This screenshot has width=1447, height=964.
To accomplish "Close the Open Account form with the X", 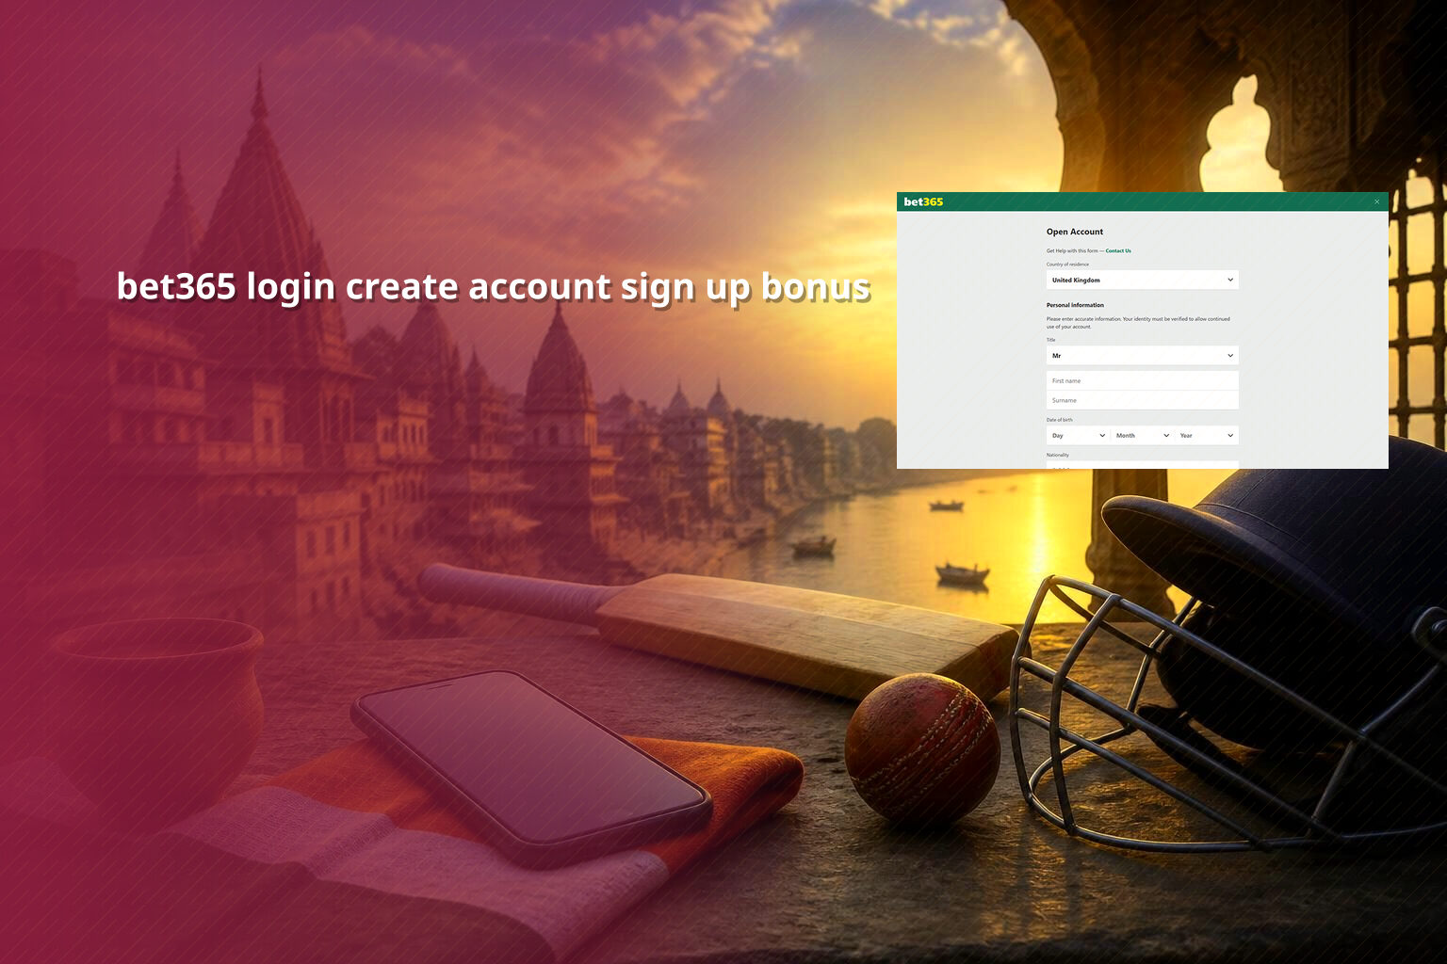I will point(1376,201).
